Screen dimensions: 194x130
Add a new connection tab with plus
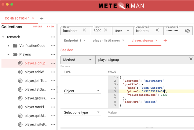click(x=42, y=18)
